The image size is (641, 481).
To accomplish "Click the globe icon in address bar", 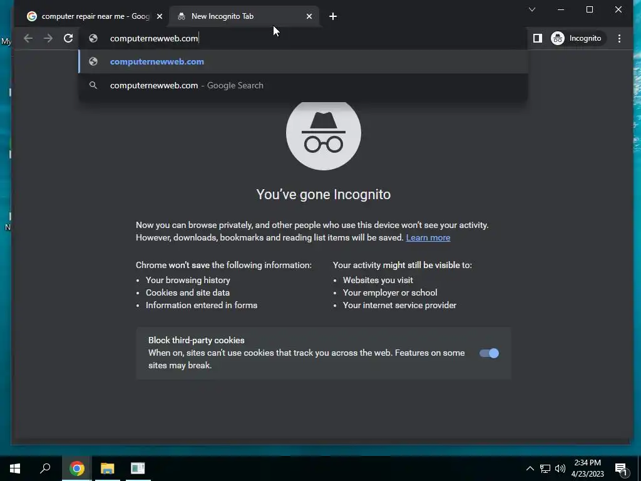I will pos(93,38).
